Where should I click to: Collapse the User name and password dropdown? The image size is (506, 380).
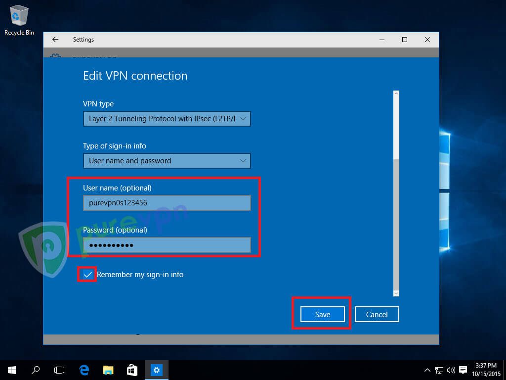coord(243,161)
